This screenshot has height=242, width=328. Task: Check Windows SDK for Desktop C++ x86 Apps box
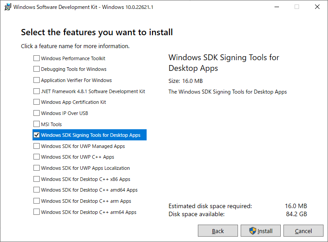click(37, 179)
